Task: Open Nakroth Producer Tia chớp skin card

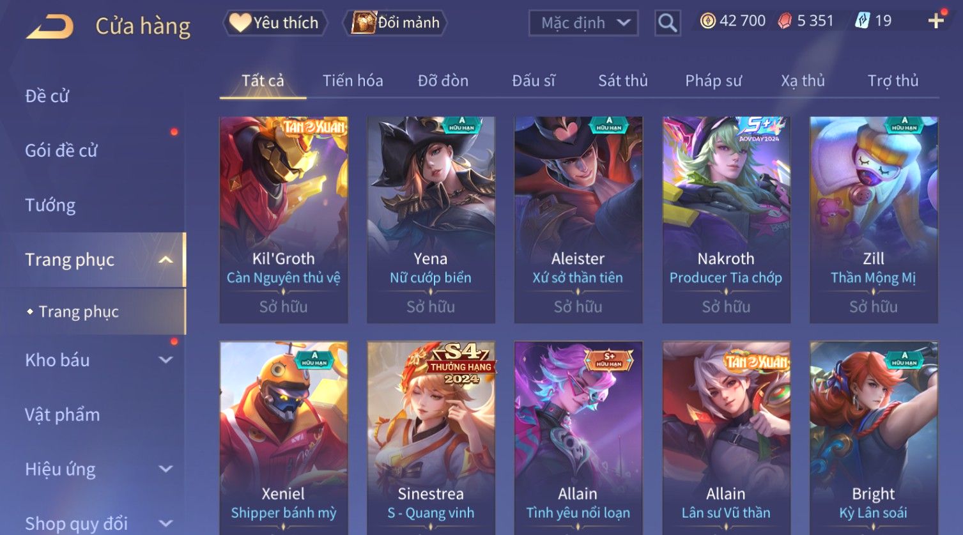Action: pyautogui.click(x=726, y=219)
